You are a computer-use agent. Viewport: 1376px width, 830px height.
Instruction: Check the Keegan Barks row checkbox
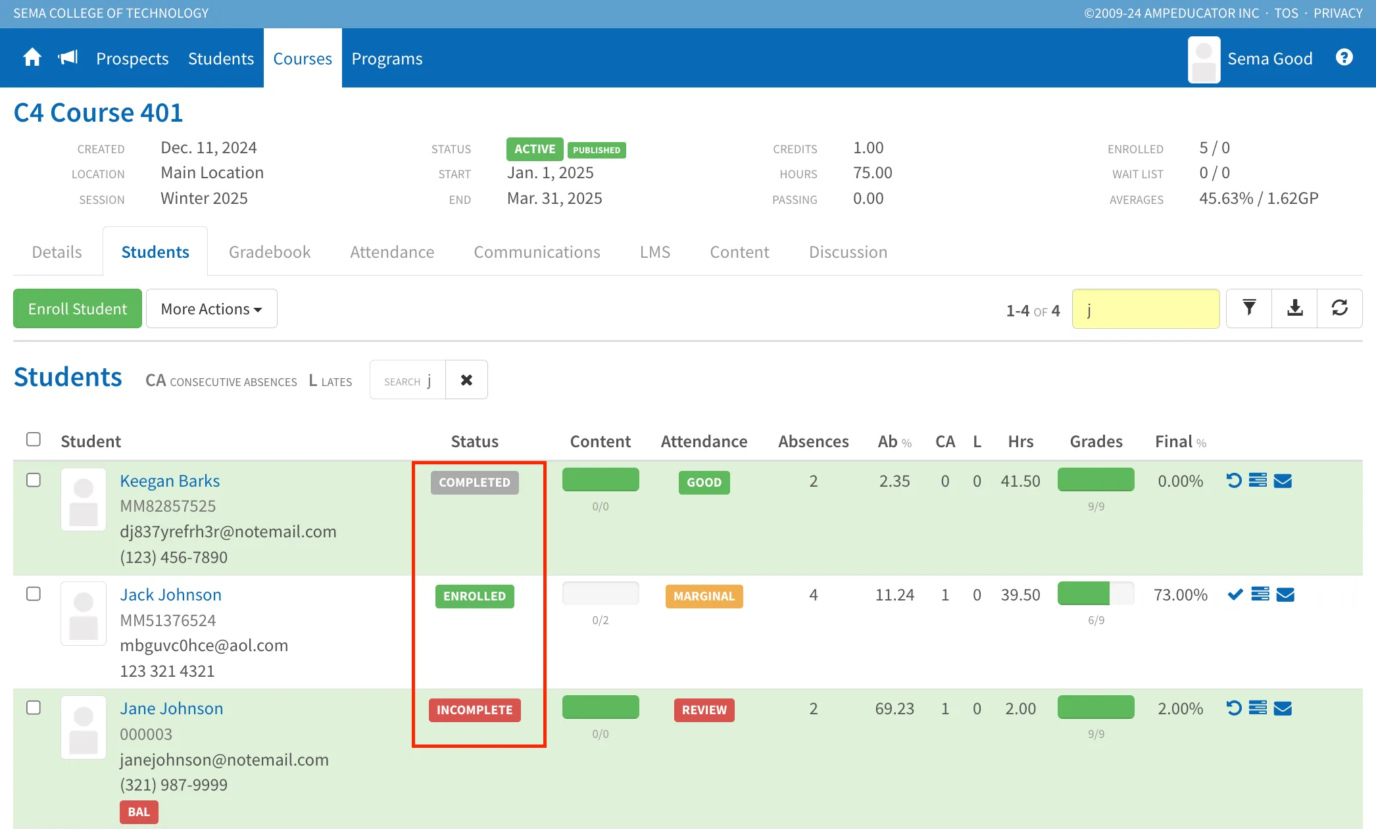[34, 480]
